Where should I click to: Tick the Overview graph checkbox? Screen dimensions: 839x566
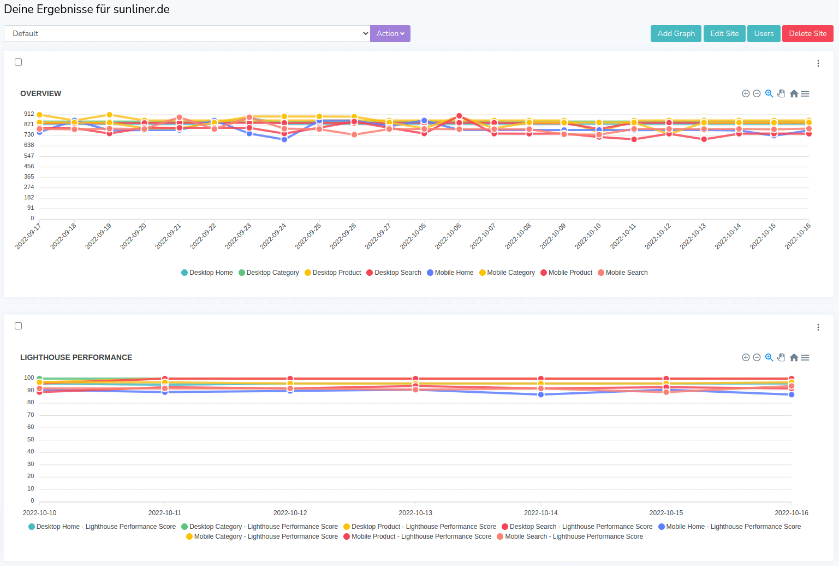(18, 62)
